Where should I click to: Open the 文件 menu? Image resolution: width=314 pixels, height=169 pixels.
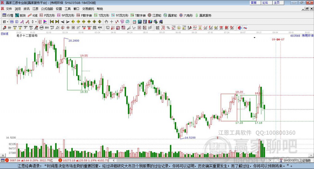click(x=9, y=9)
